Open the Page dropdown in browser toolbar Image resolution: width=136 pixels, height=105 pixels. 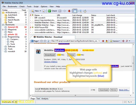click(x=35, y=41)
